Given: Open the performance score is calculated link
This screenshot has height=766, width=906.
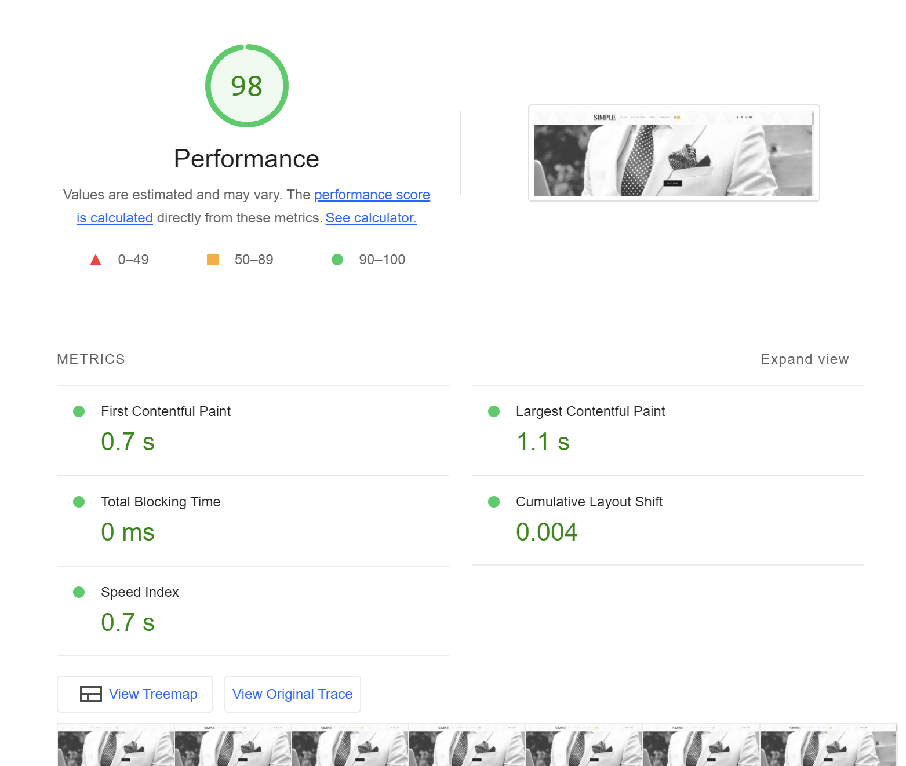Looking at the screenshot, I should [x=372, y=195].
